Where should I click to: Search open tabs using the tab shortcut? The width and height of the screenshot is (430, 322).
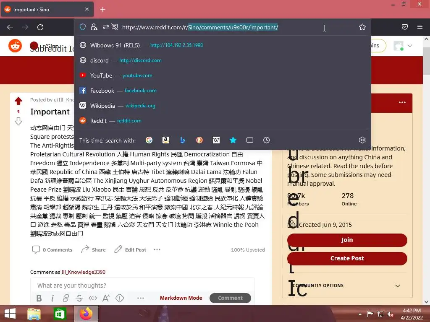point(250,140)
